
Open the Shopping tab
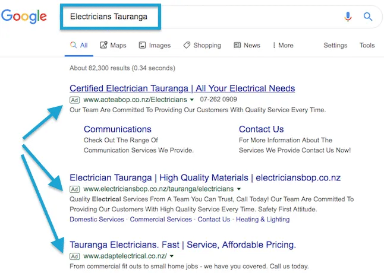[x=202, y=45]
